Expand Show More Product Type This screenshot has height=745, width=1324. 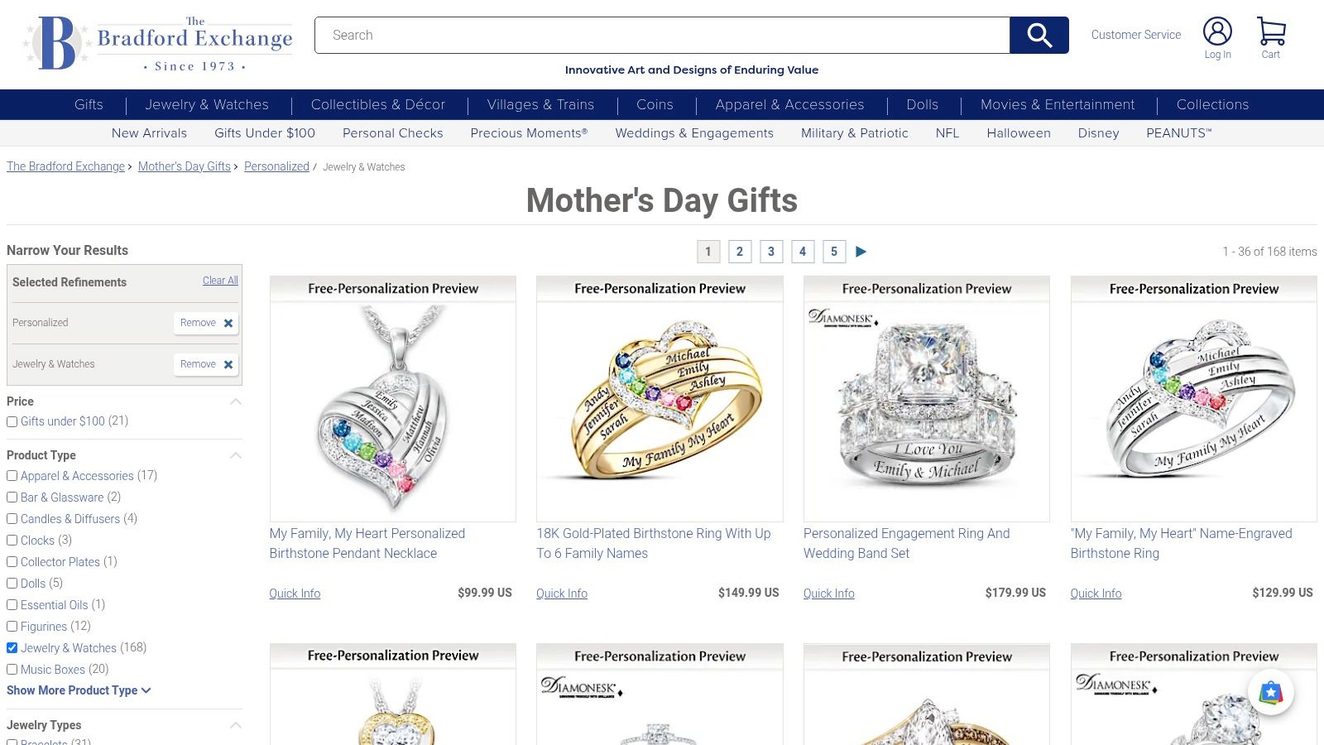[x=79, y=690]
